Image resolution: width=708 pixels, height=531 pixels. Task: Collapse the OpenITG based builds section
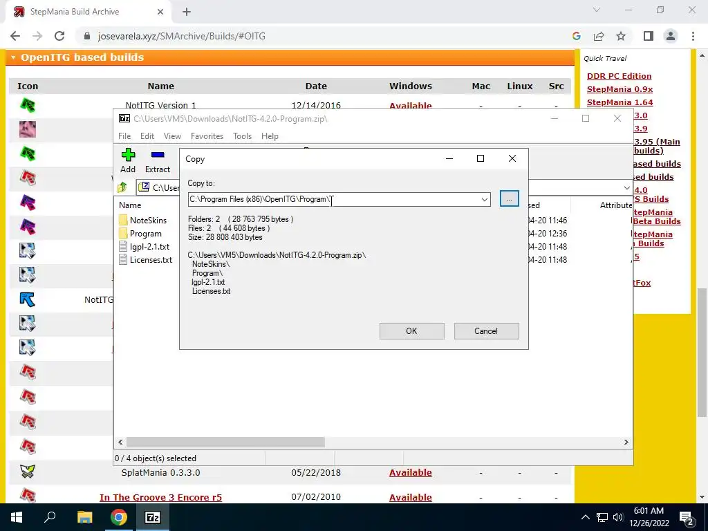point(13,58)
